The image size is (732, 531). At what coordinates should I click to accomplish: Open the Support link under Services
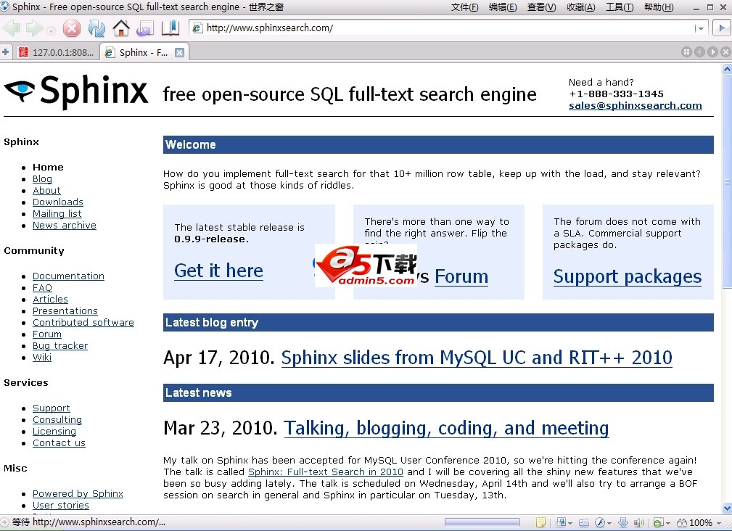click(51, 408)
